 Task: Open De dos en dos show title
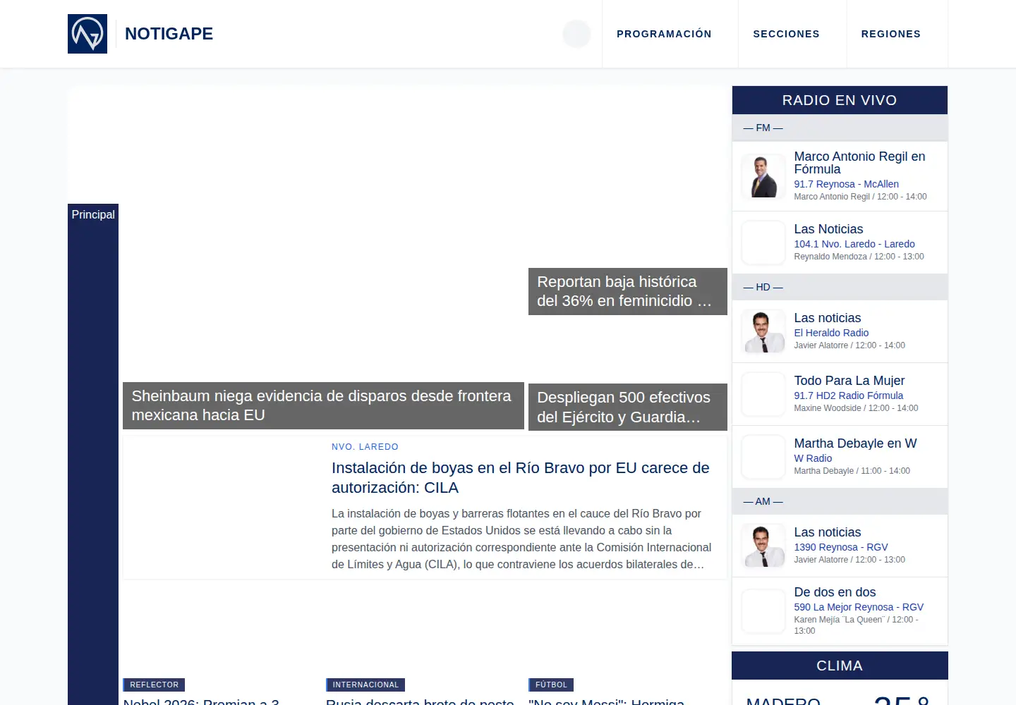click(x=835, y=592)
